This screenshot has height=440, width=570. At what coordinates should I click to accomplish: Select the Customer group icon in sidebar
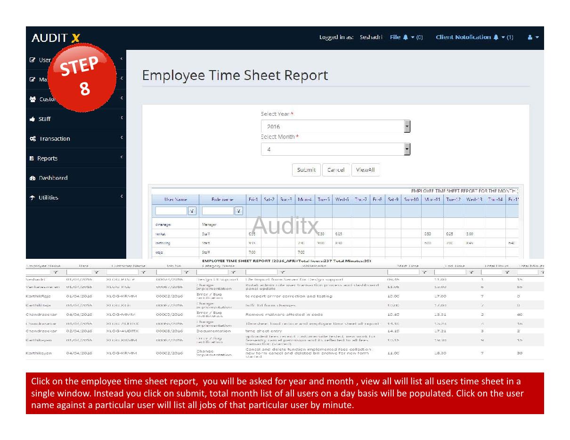point(33,99)
